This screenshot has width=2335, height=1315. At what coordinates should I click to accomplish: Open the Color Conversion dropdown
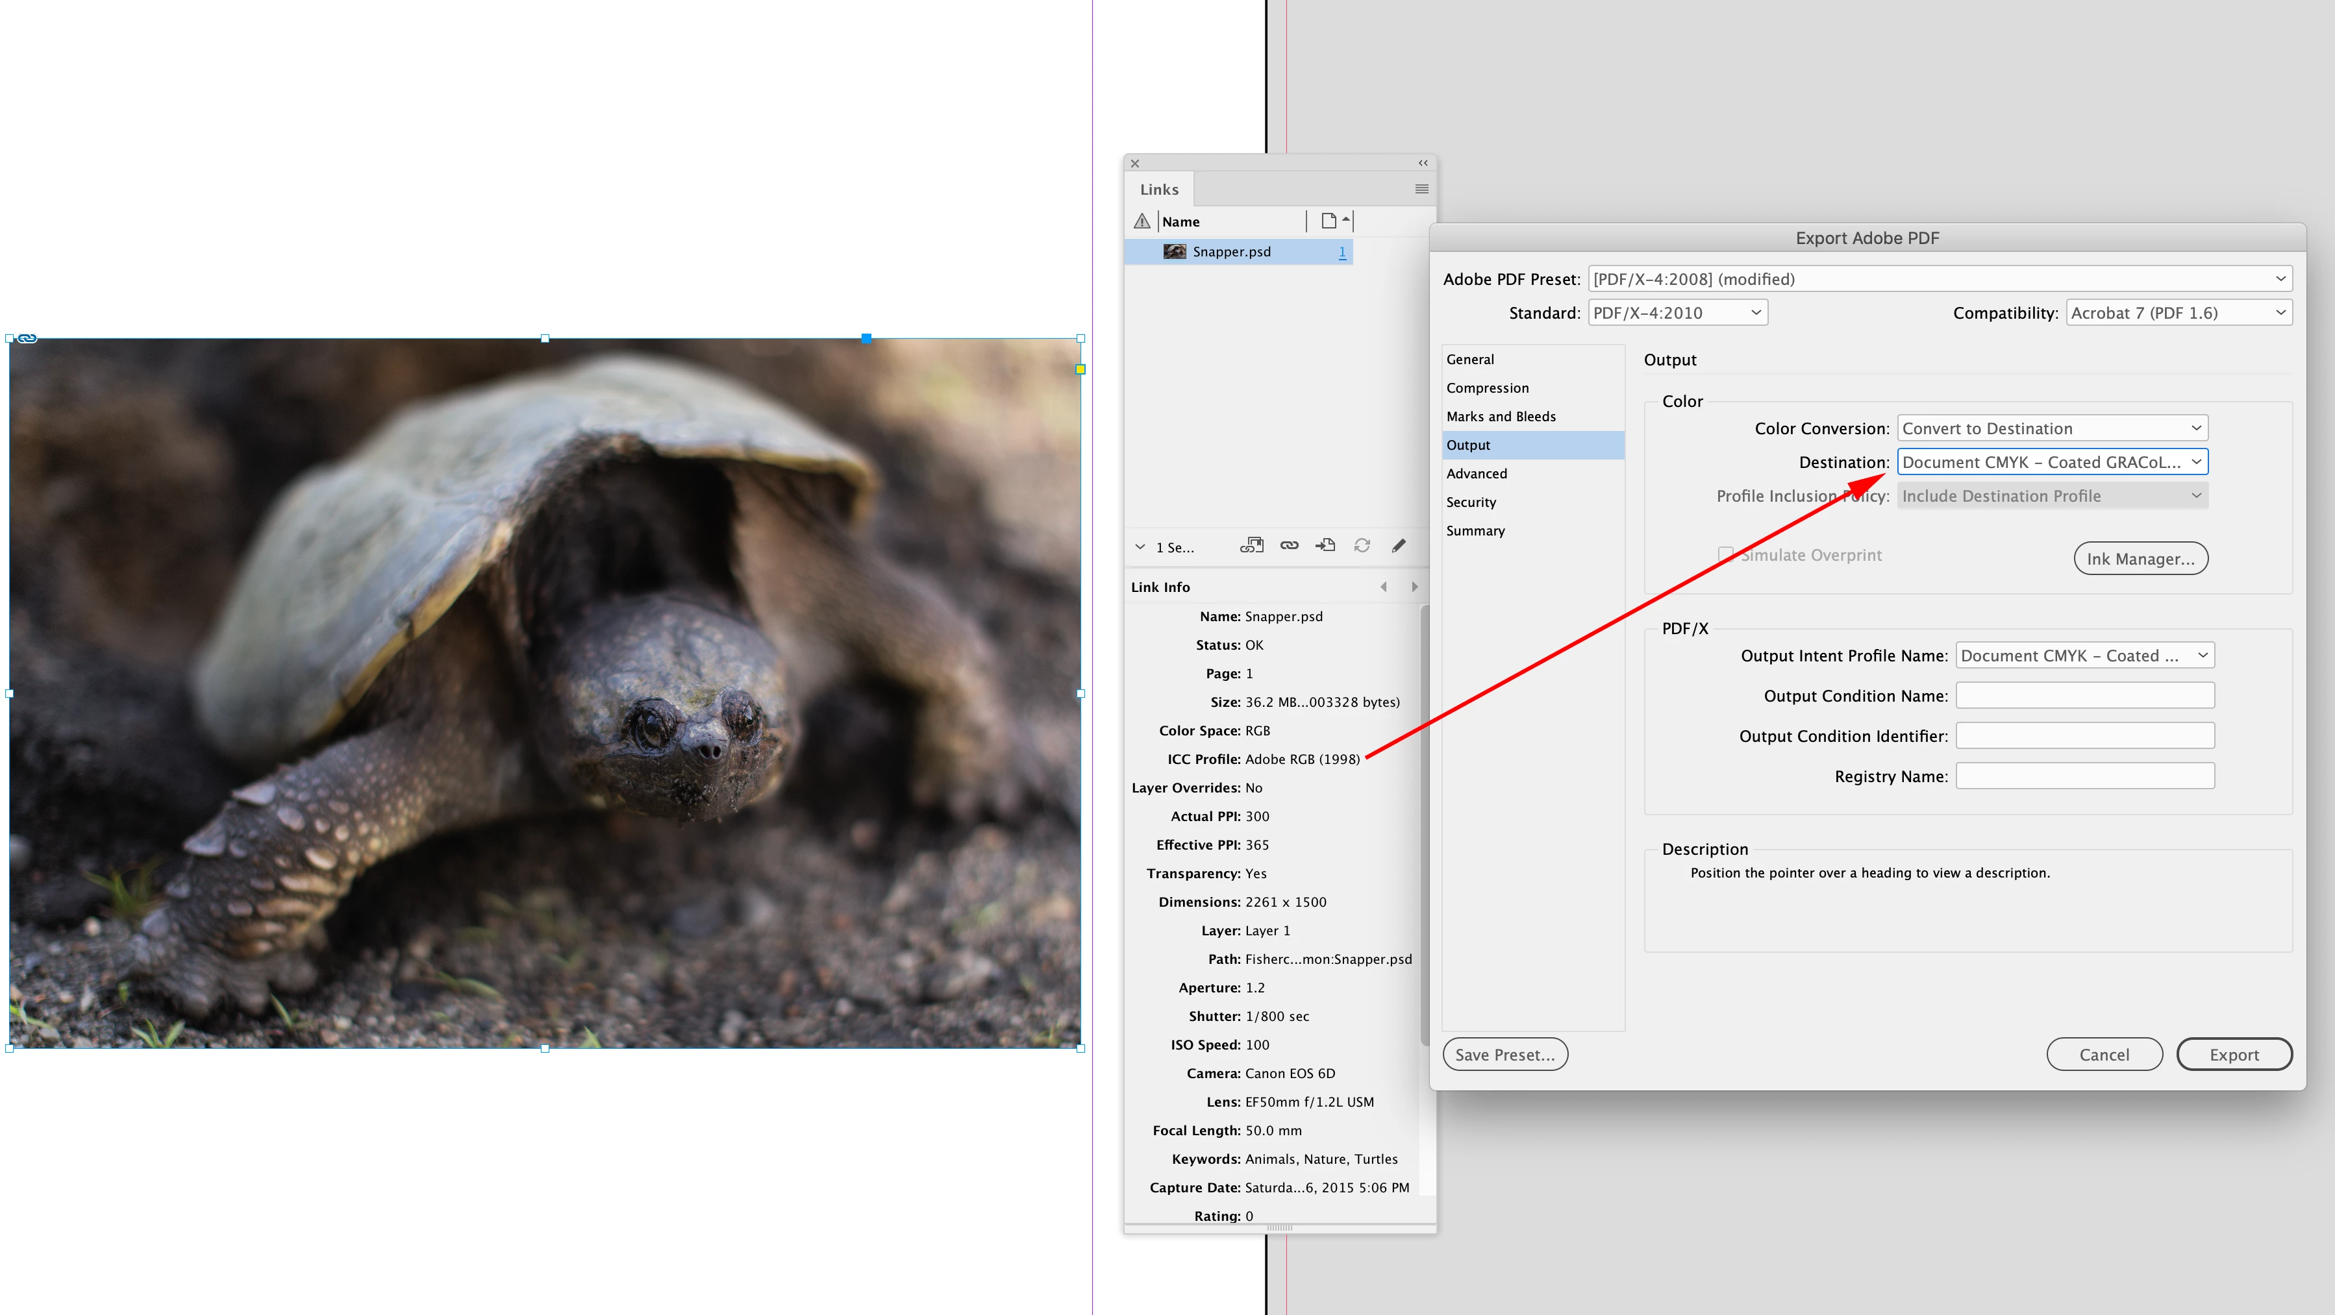pyautogui.click(x=2052, y=428)
